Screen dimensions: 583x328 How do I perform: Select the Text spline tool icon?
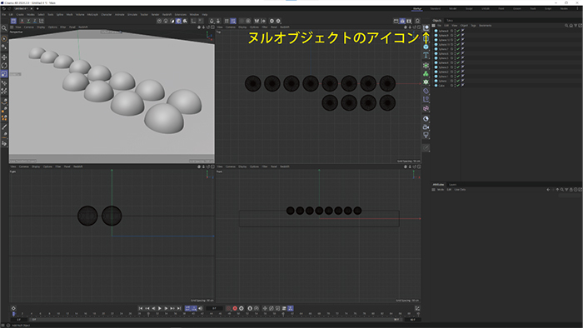pyautogui.click(x=426, y=55)
